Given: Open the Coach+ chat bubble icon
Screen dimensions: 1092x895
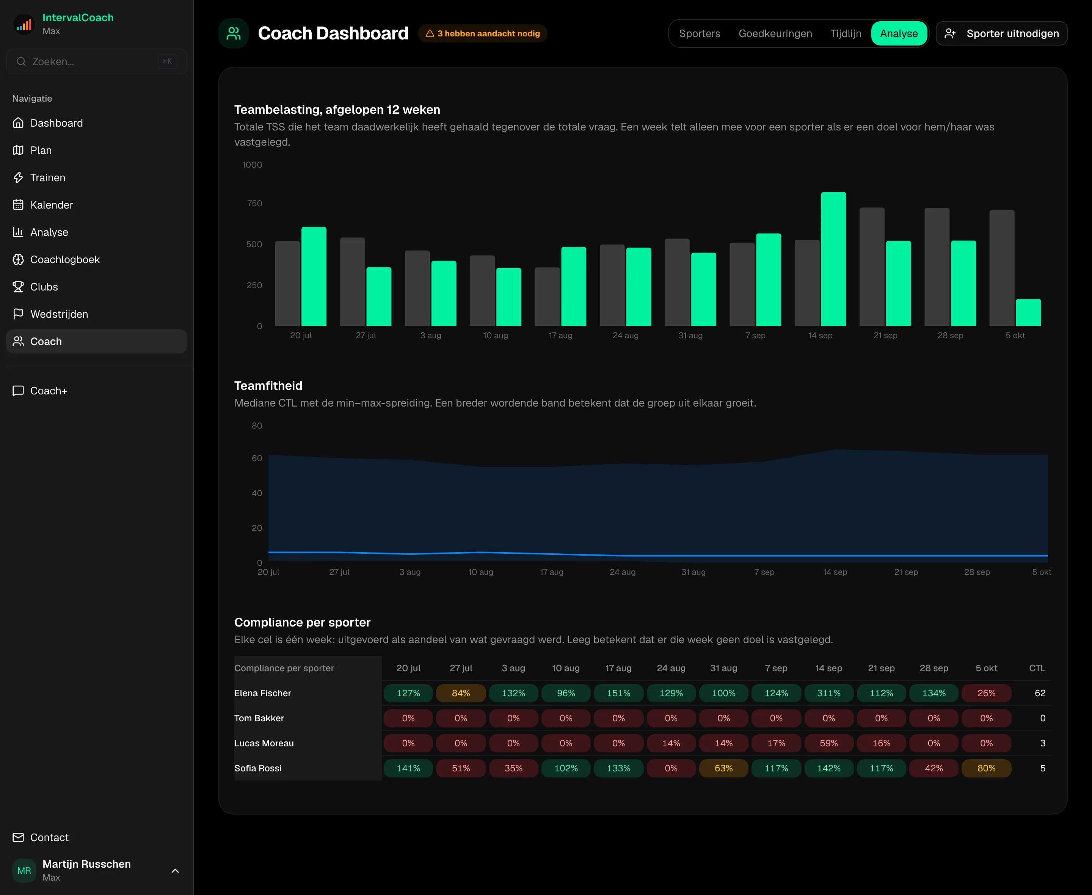Looking at the screenshot, I should click(18, 391).
